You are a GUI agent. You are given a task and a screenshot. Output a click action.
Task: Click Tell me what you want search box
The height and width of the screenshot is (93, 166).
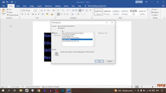coord(97,6)
